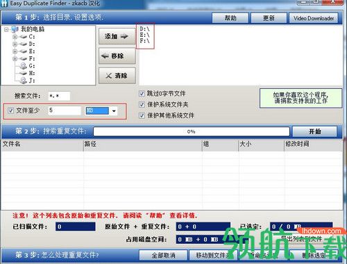Viewport: 347px width, 264px height.
Task: Expand the D: drive node
Action: (x=15, y=44)
